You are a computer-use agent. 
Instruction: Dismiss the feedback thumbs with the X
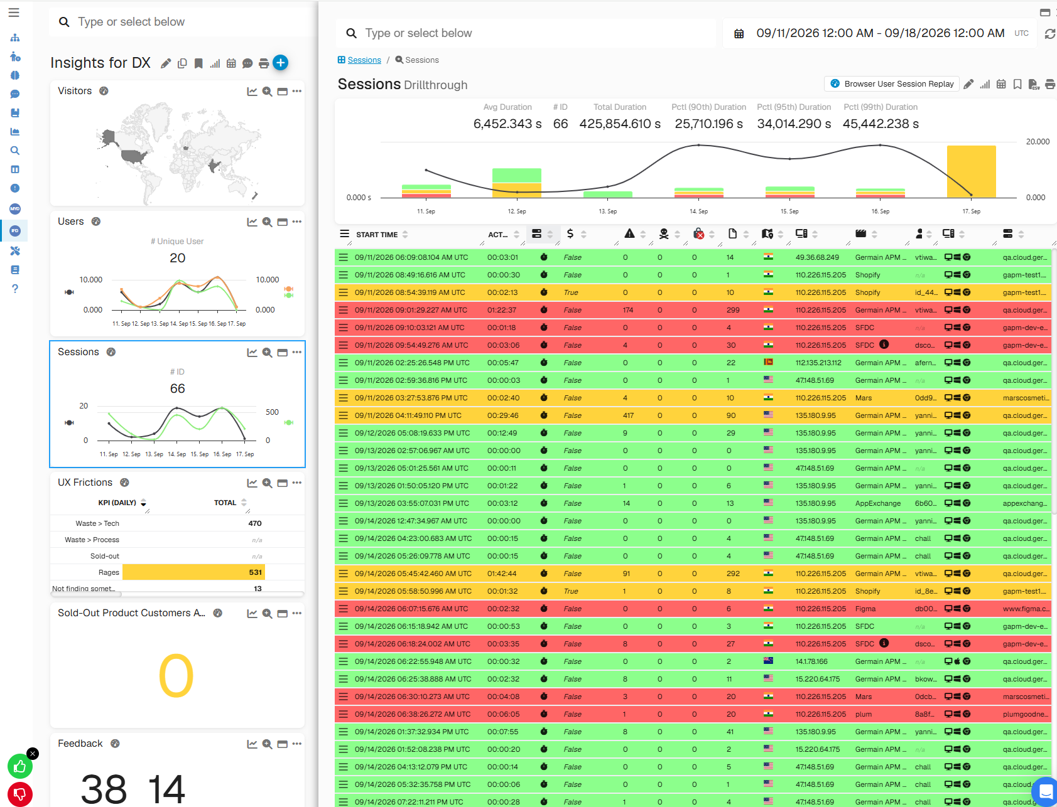pyautogui.click(x=33, y=754)
